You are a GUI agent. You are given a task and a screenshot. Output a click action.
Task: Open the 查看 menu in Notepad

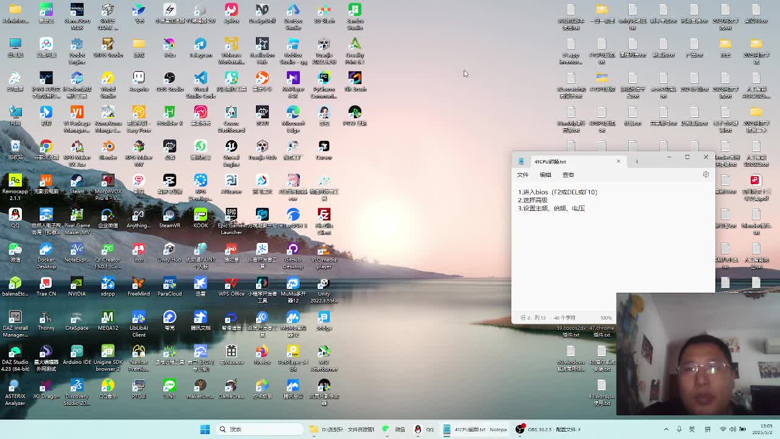[x=568, y=175]
